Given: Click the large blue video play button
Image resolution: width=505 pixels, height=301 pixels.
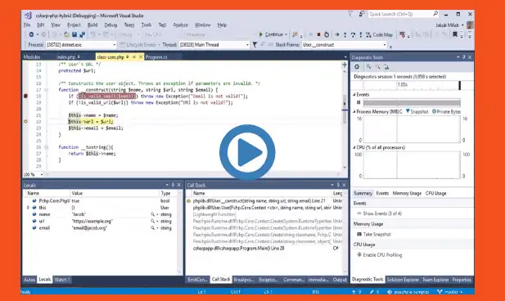Looking at the screenshot, I should (x=247, y=152).
